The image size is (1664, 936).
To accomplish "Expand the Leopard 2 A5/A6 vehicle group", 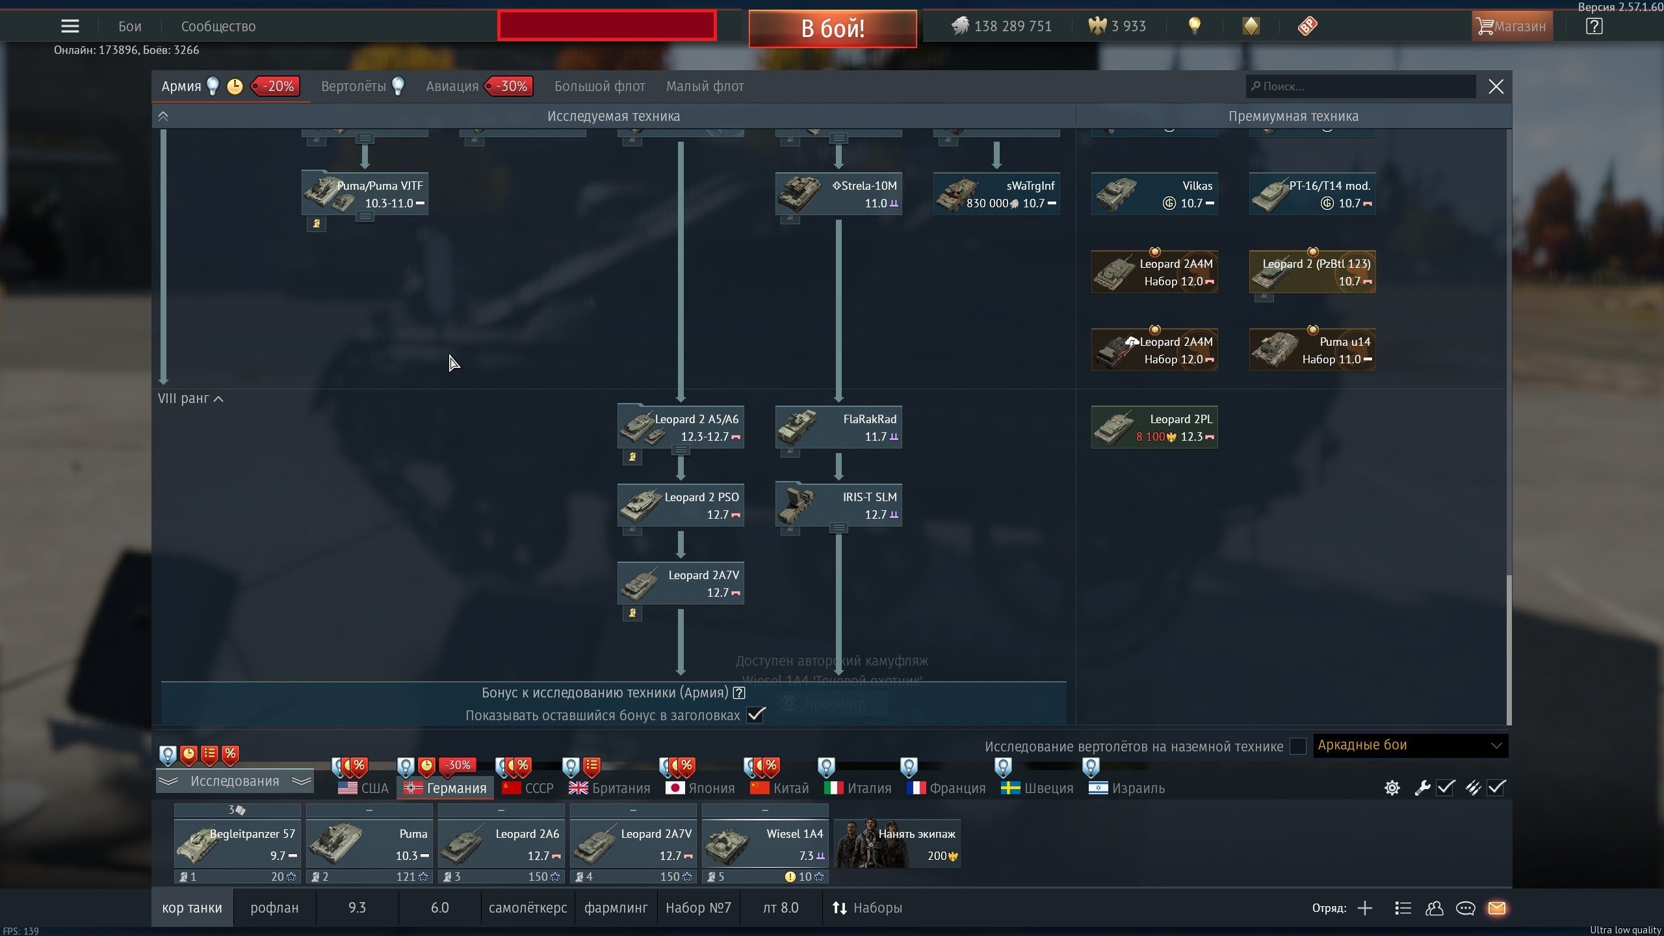I will pos(681,450).
